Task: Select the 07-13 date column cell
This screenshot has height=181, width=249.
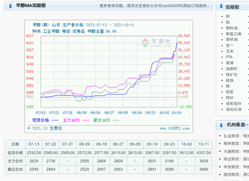Action: coord(34,144)
